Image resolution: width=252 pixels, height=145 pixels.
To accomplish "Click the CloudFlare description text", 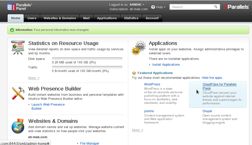I will [222, 98].
